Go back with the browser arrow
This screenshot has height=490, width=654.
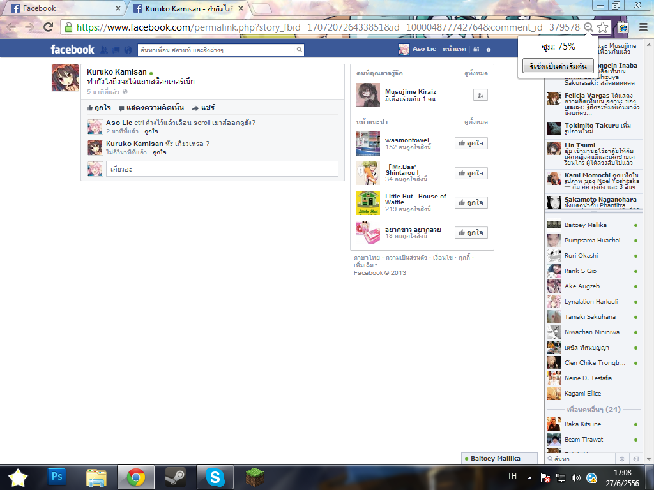pos(11,27)
